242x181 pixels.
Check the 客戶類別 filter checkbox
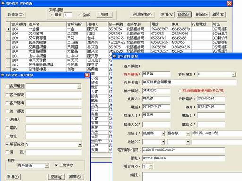tap(7, 86)
